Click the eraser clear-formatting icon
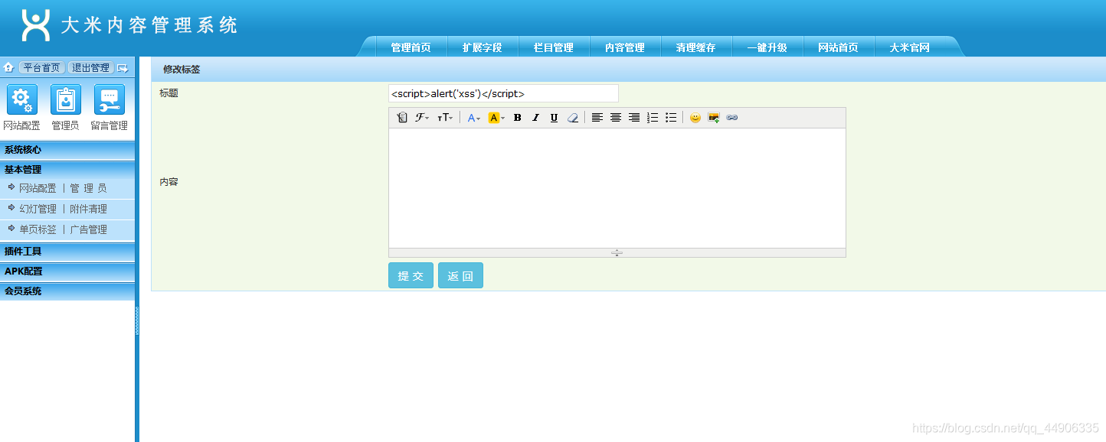1106x442 pixels. pos(572,118)
